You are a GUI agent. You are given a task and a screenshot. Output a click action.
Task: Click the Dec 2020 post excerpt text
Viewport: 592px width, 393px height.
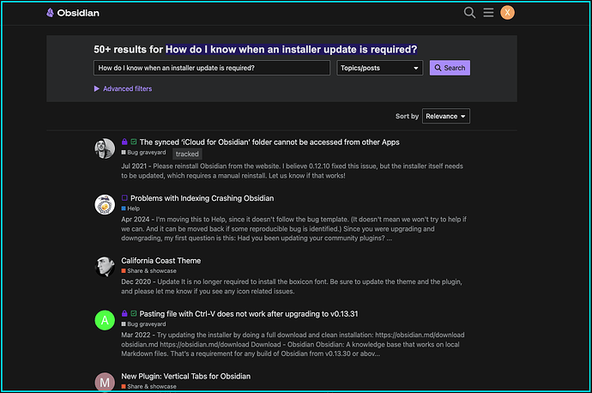pos(292,287)
